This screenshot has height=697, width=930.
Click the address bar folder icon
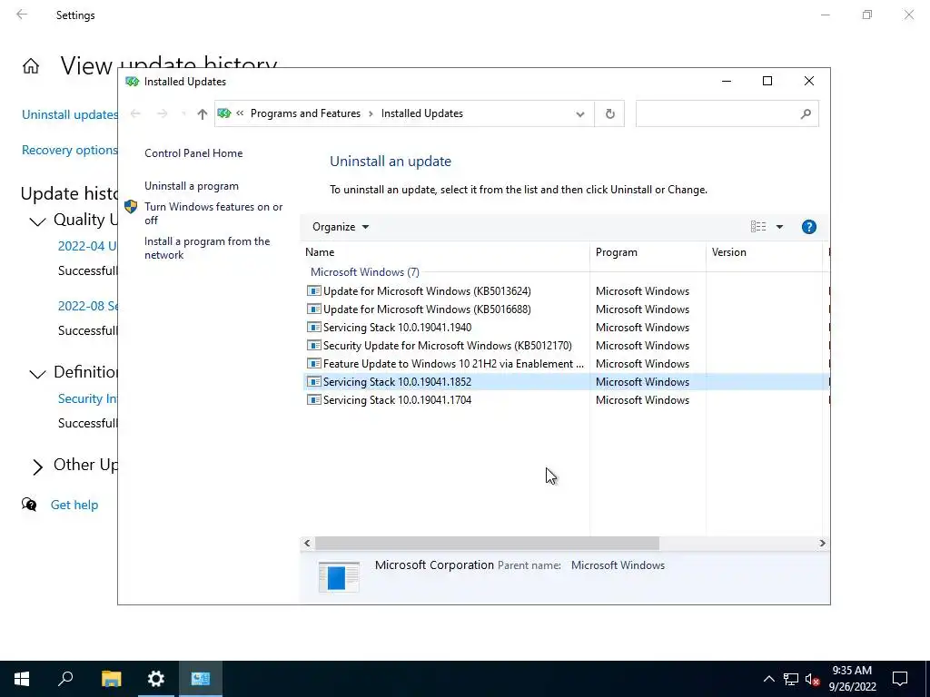224,113
